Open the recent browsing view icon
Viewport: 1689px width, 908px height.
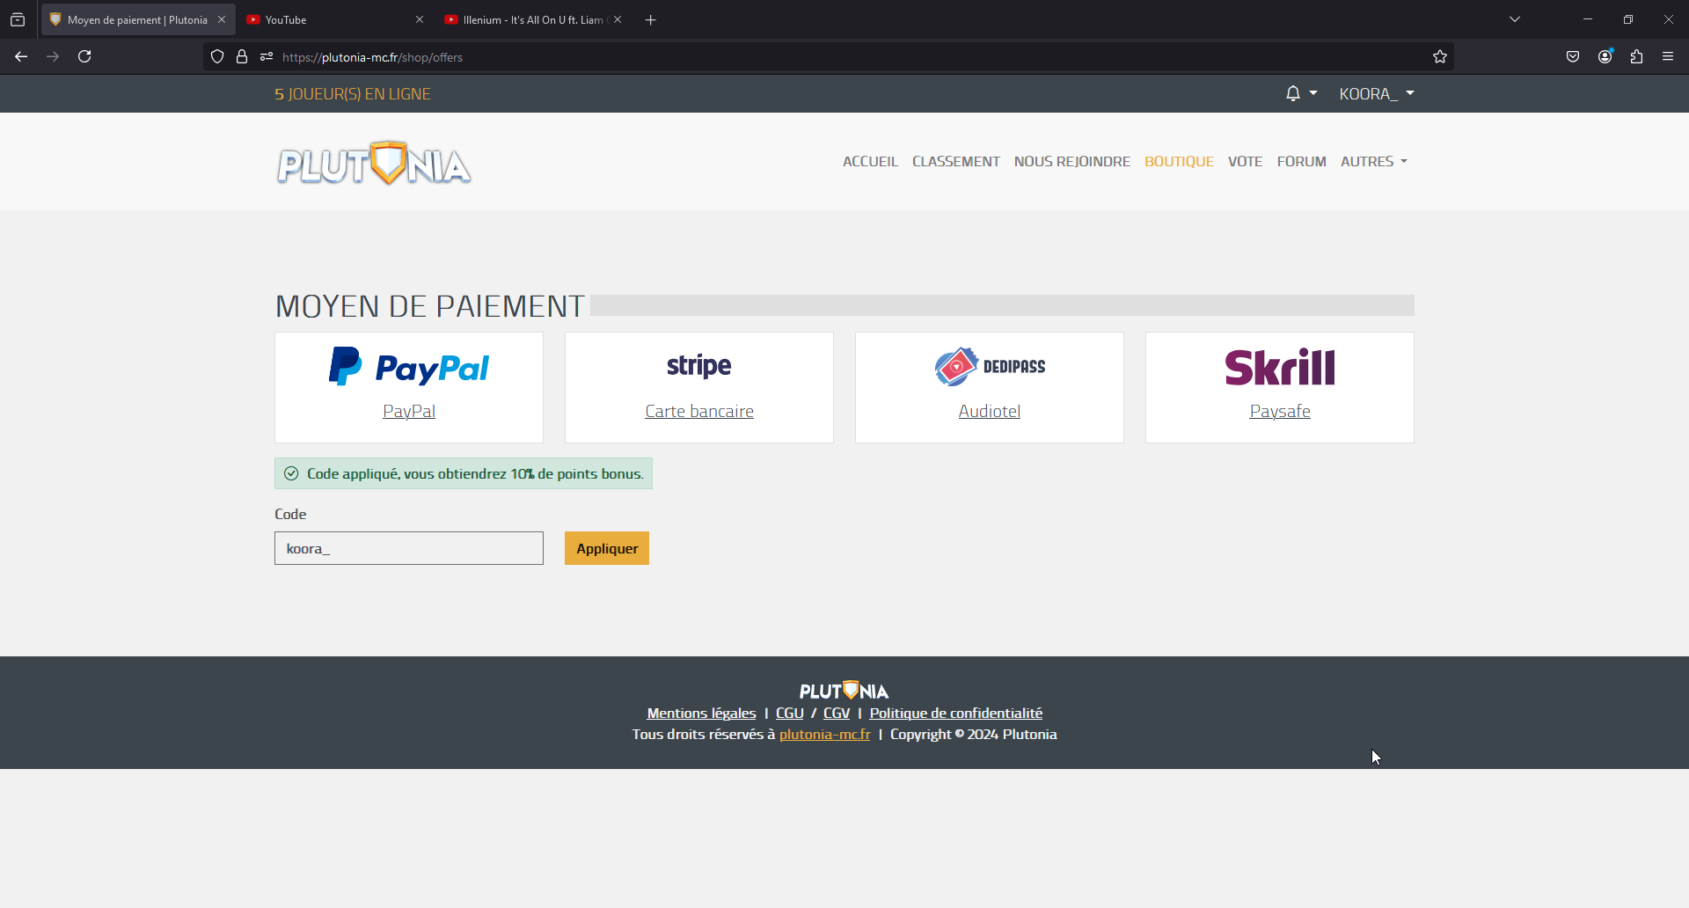tap(18, 19)
